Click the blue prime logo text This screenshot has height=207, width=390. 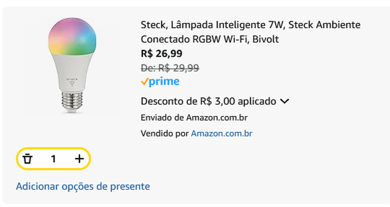164,82
